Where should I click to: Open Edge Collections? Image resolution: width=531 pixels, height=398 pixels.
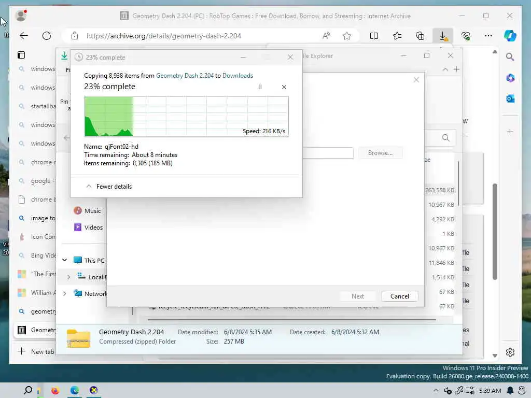pyautogui.click(x=420, y=36)
